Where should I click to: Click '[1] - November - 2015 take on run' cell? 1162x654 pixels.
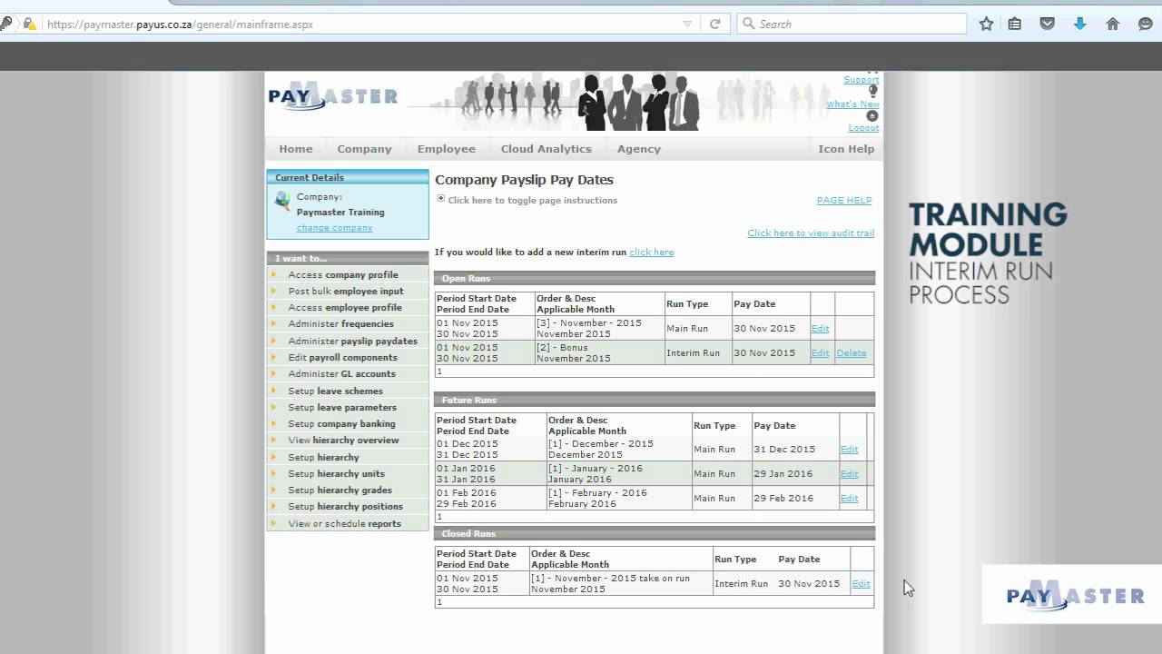(x=620, y=584)
